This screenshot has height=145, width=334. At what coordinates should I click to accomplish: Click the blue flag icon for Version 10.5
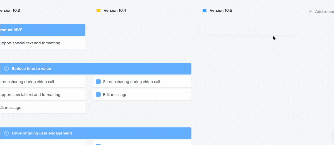205,11
